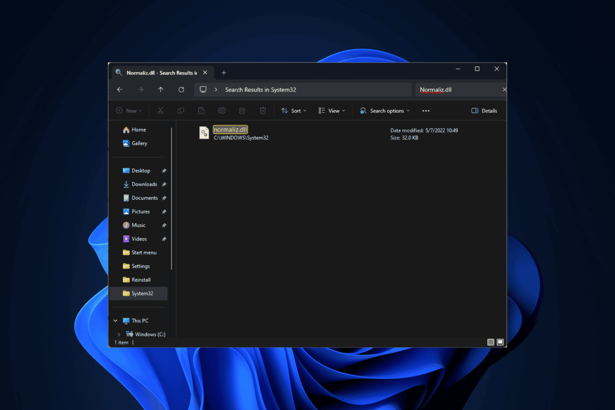Click the Copy icon in toolbar
Viewport: 615px width, 410px height.
pos(181,111)
